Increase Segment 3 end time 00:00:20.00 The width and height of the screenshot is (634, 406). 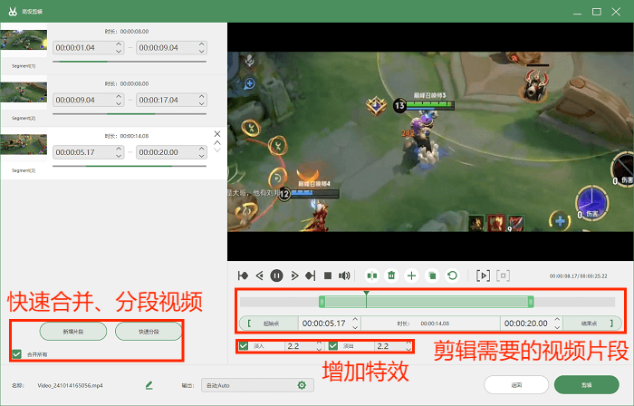coord(202,149)
